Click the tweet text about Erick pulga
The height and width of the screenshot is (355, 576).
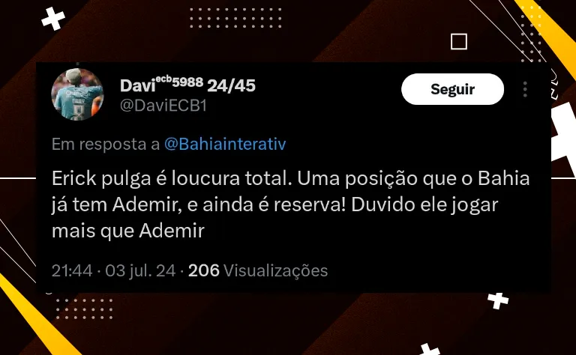(290, 204)
